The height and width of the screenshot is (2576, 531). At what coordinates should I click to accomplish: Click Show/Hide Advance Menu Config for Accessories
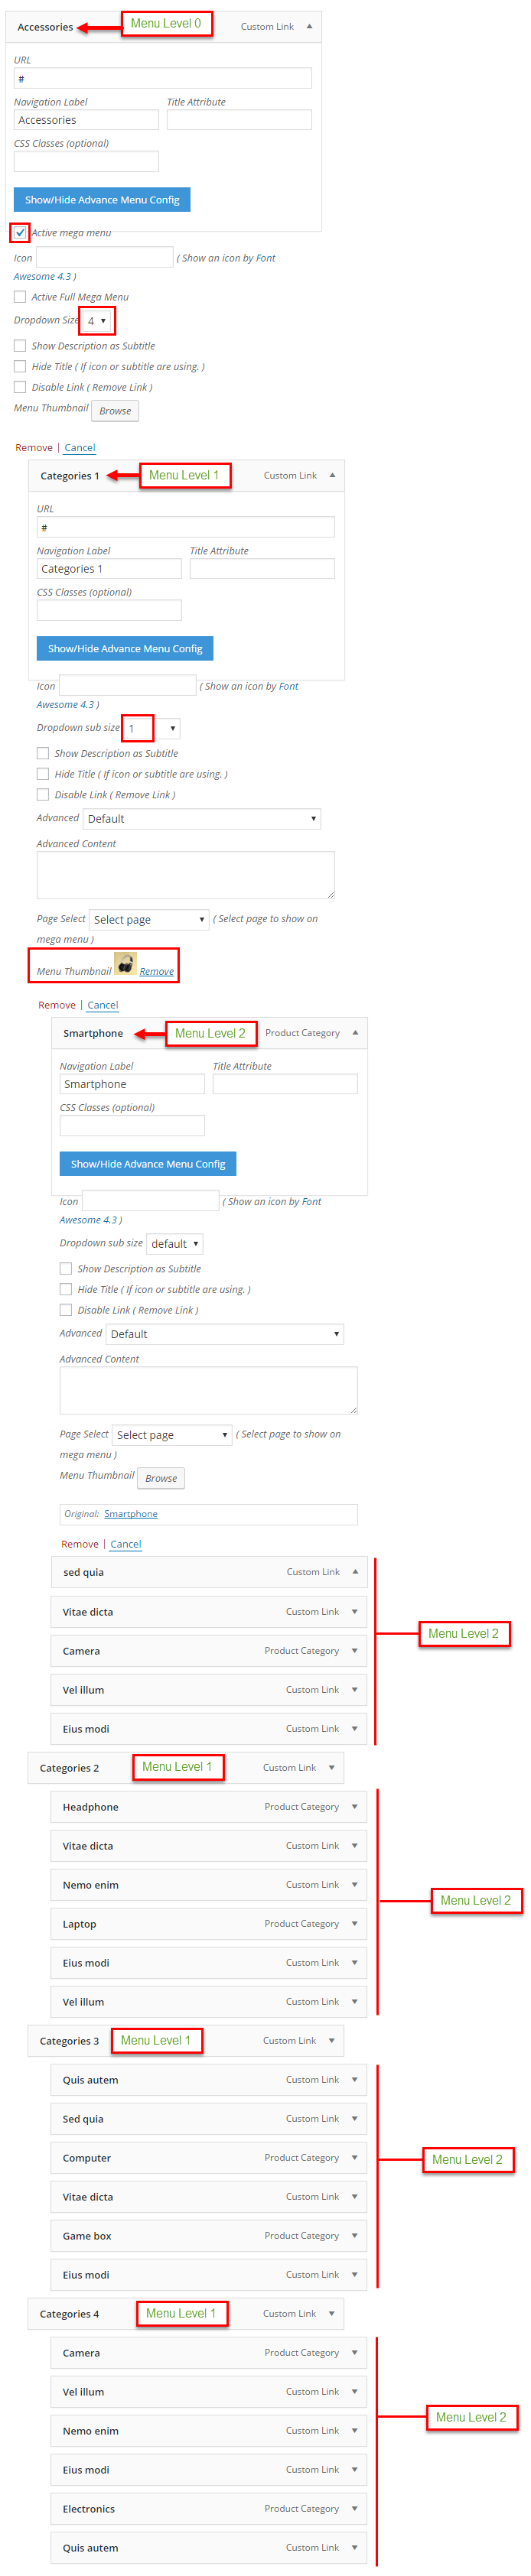(102, 200)
